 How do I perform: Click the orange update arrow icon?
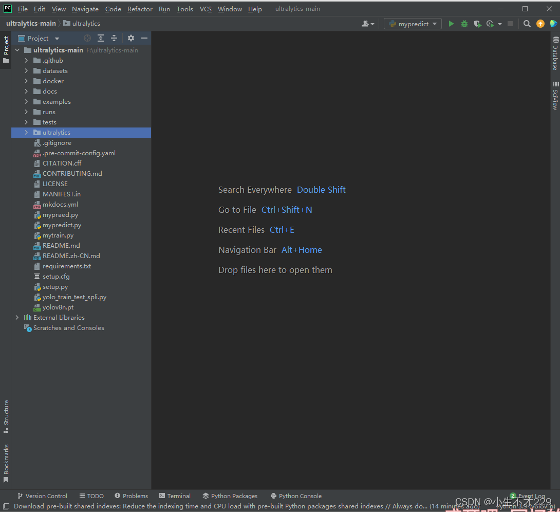click(540, 24)
